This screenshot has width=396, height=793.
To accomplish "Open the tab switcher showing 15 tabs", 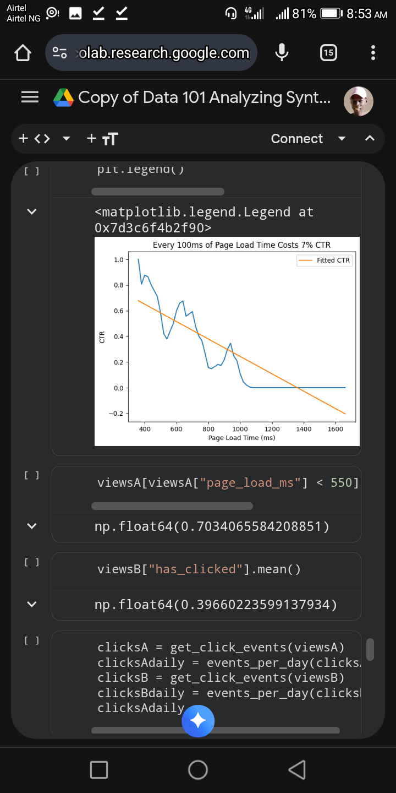I will tap(328, 53).
